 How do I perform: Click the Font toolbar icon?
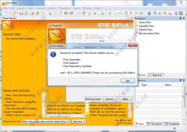(x=110, y=13)
